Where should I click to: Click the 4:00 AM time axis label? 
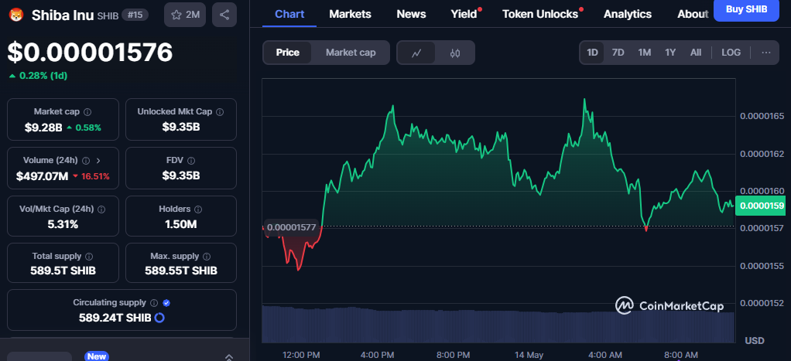[604, 355]
